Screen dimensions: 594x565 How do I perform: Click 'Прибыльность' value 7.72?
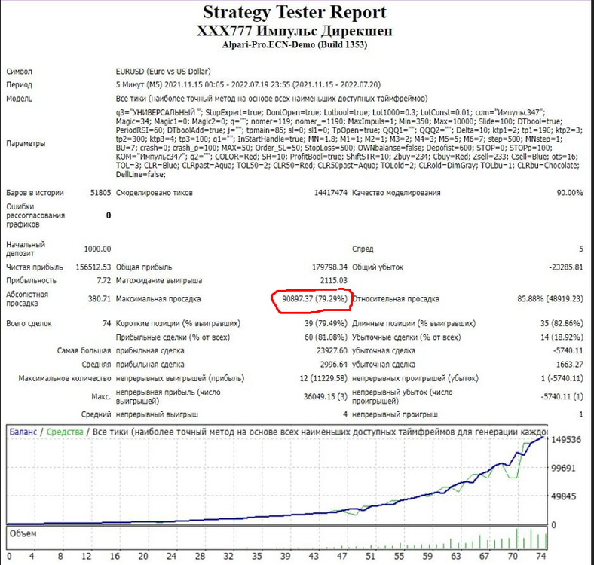point(104,280)
